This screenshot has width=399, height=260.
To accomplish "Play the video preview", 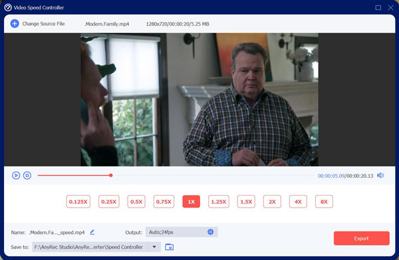I will pyautogui.click(x=16, y=176).
